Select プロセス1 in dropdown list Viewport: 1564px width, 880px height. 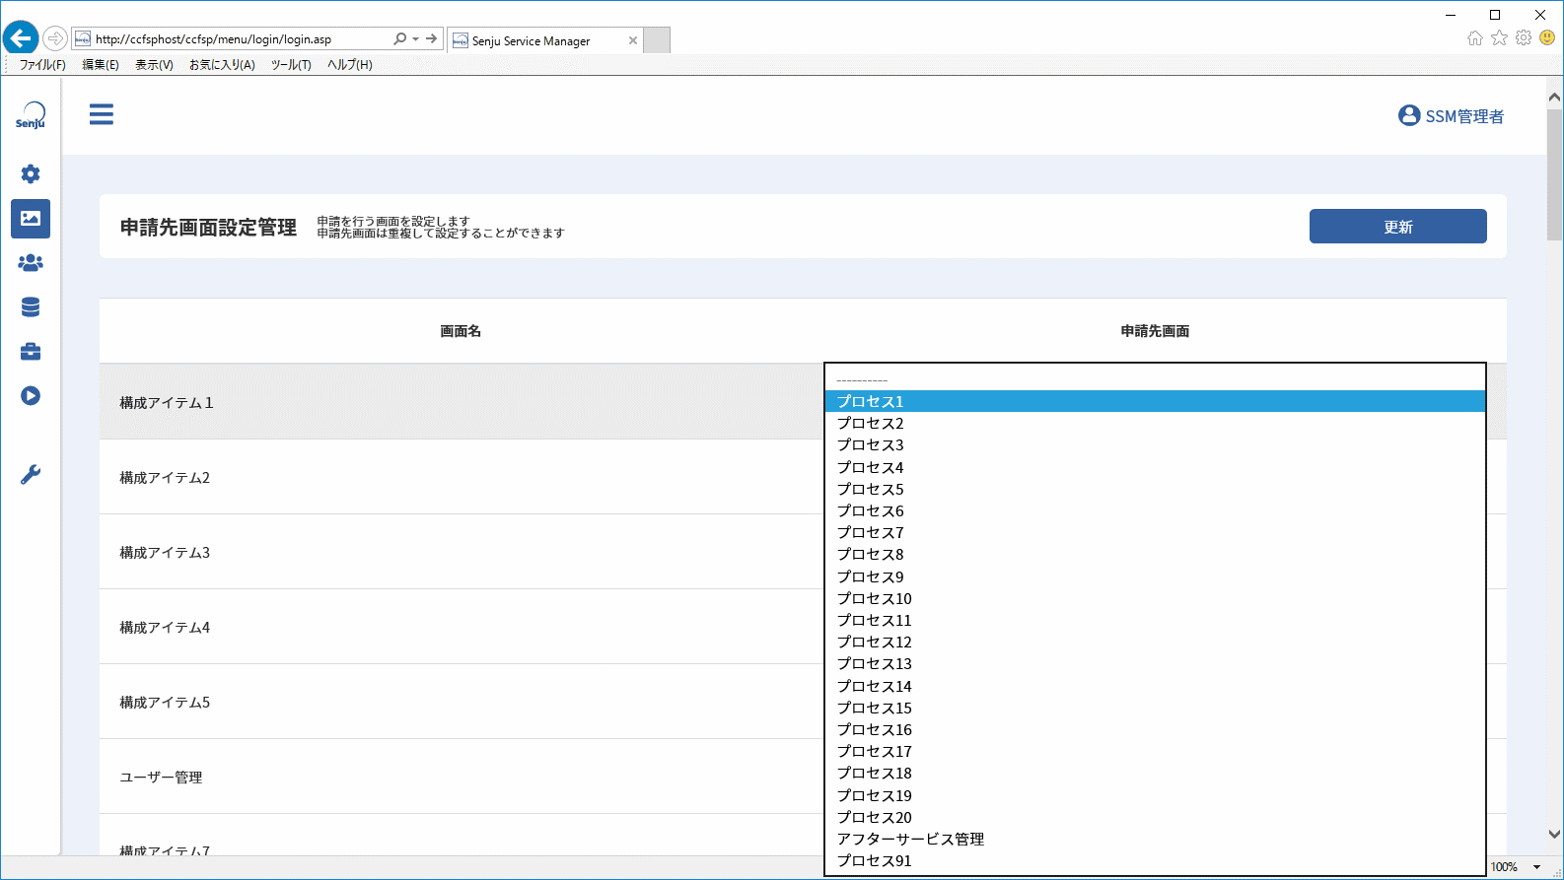tap(1155, 401)
